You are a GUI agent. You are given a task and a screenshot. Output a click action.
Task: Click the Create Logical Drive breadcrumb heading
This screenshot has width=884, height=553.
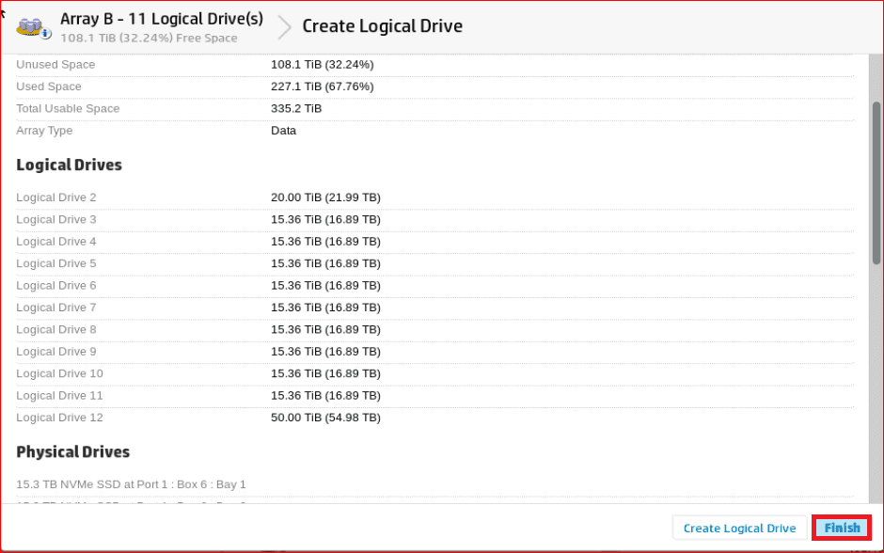coord(382,26)
